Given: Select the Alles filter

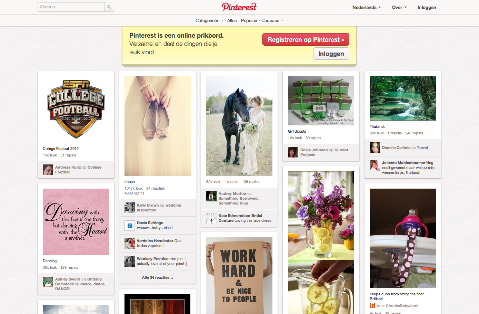Looking at the screenshot, I should 232,20.
